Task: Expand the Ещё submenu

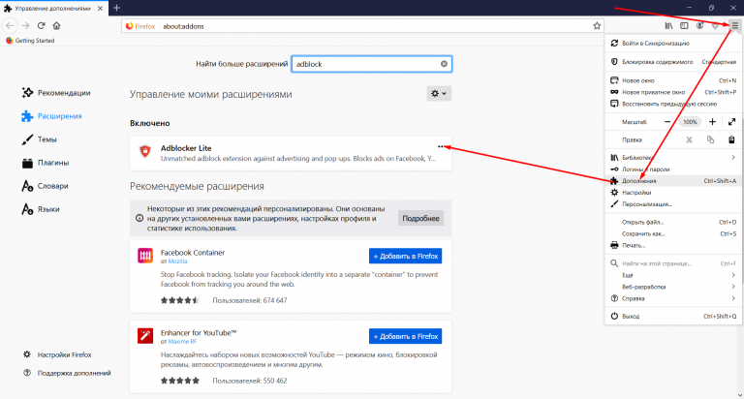Action: (x=673, y=275)
